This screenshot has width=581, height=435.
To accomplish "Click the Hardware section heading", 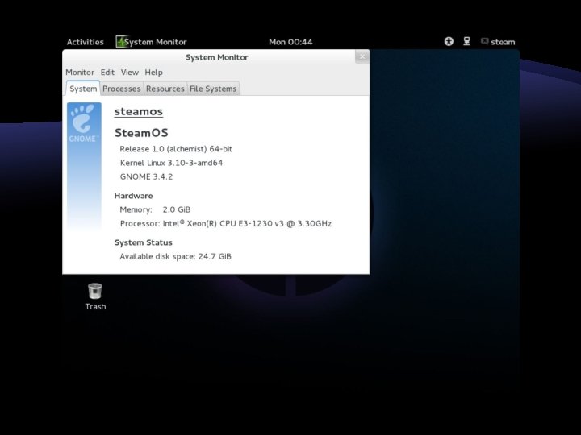I will pos(133,196).
